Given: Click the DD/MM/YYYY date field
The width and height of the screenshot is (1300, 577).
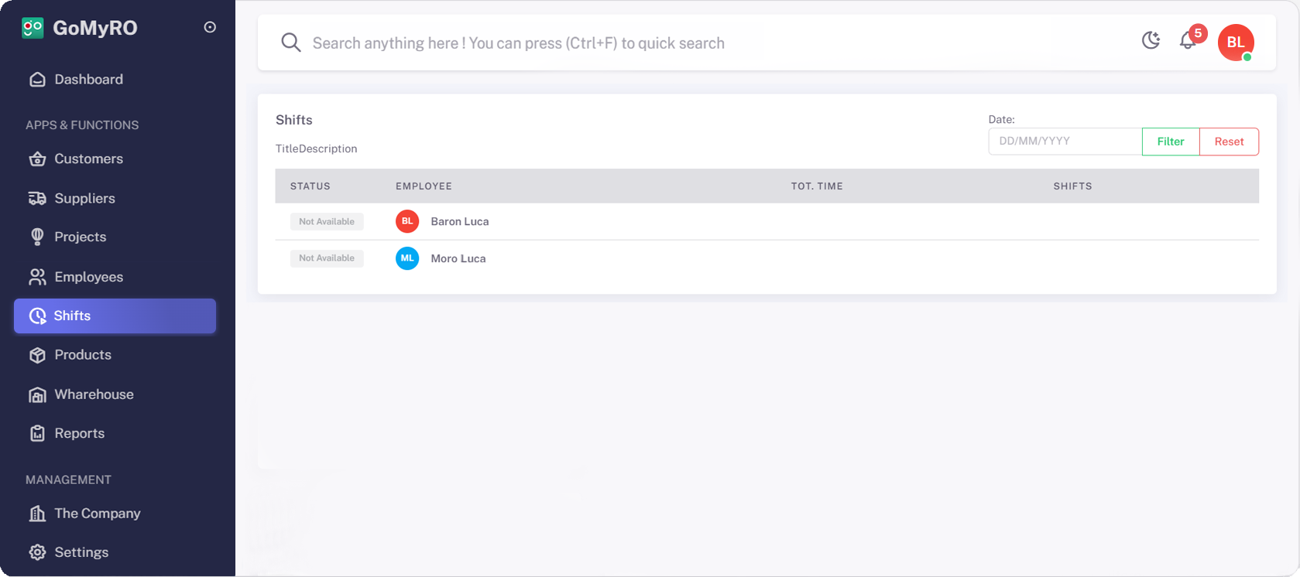Looking at the screenshot, I should 1065,142.
